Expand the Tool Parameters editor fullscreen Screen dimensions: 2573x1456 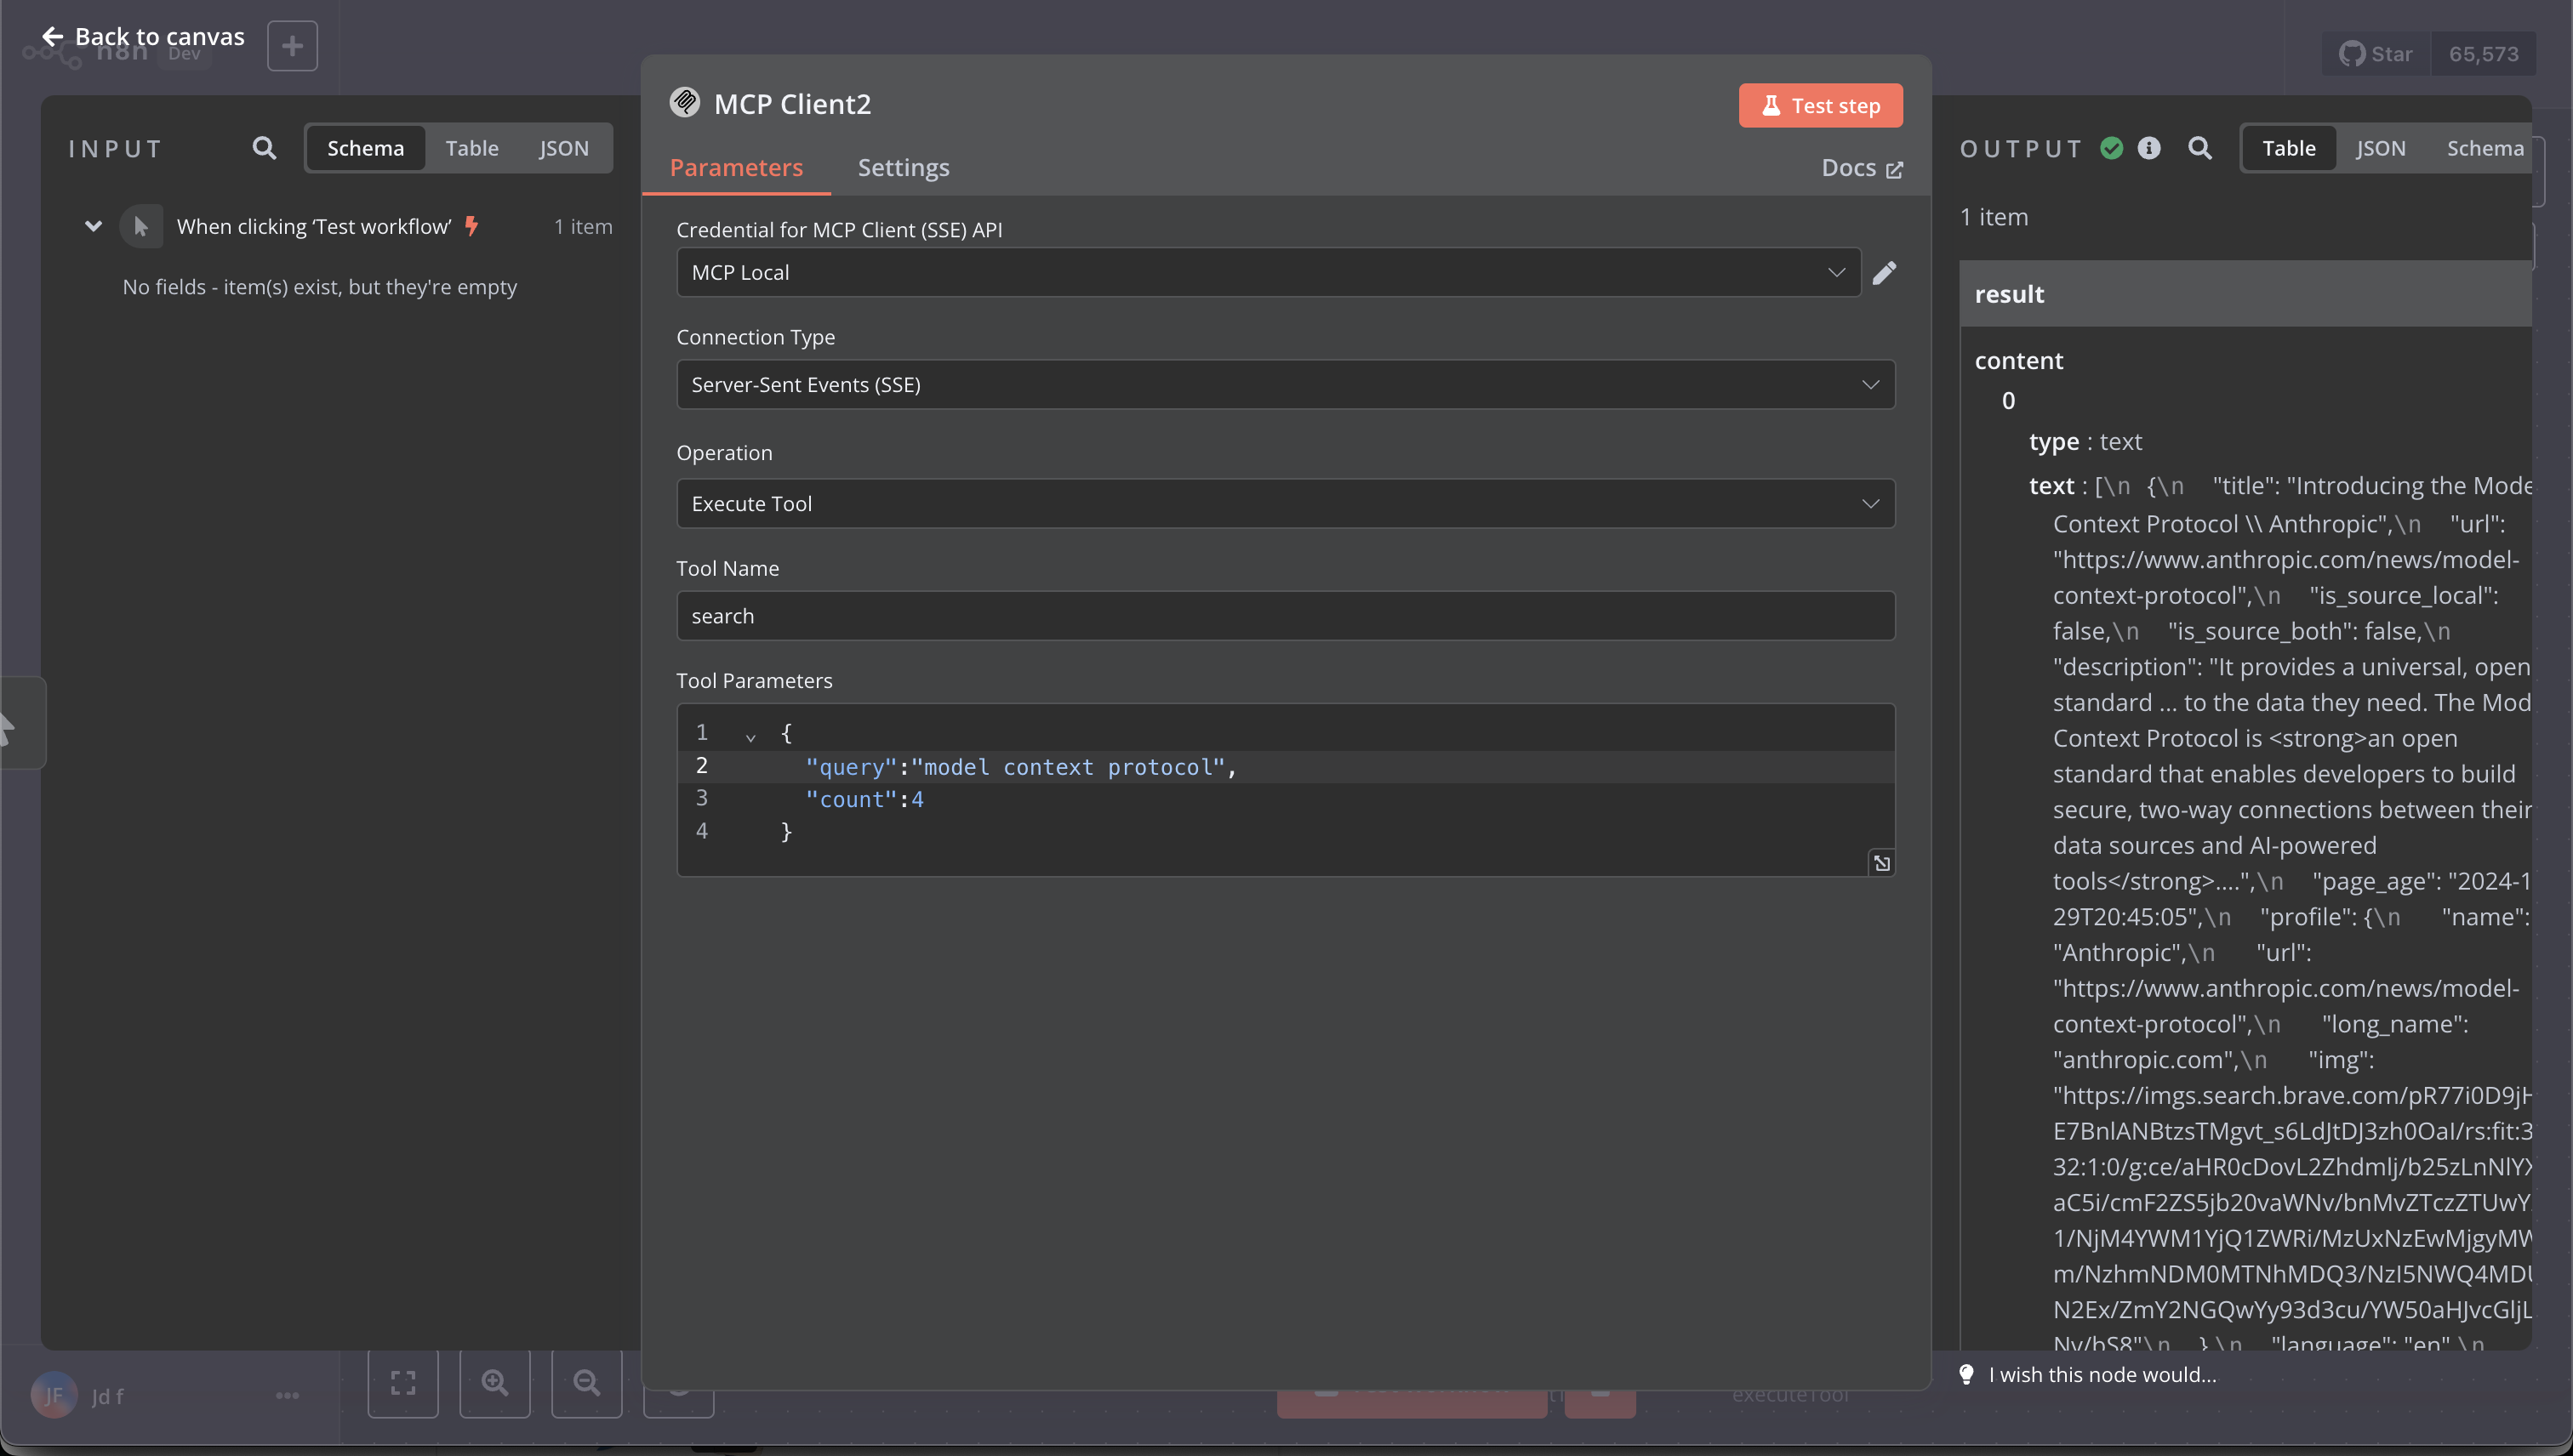point(1880,863)
